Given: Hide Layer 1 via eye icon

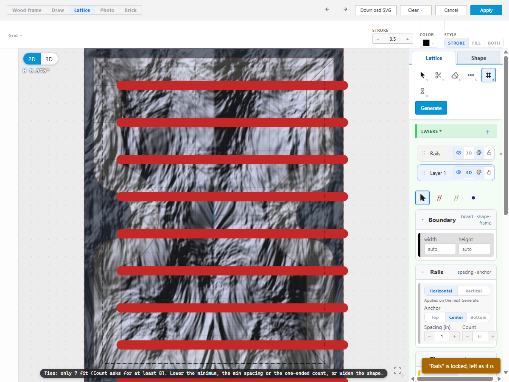Looking at the screenshot, I should 459,172.
